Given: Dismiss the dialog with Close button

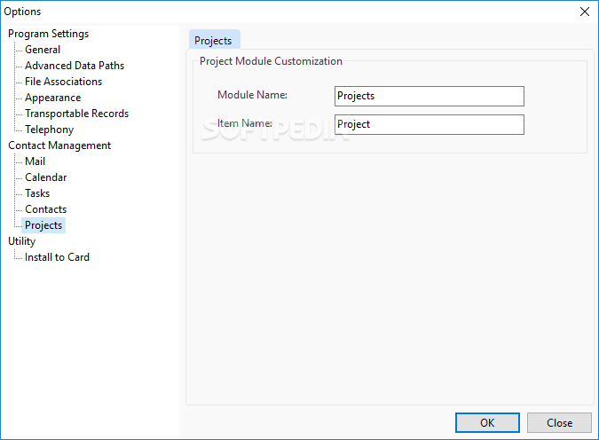Looking at the screenshot, I should click(559, 423).
